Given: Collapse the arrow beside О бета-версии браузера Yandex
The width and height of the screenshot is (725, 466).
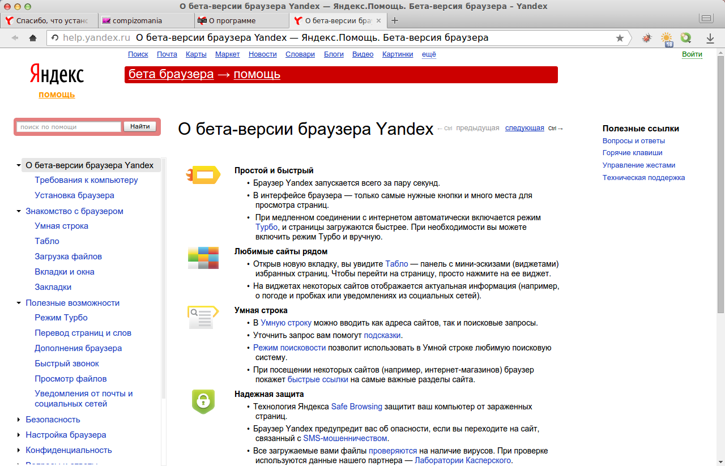Looking at the screenshot, I should point(19,166).
